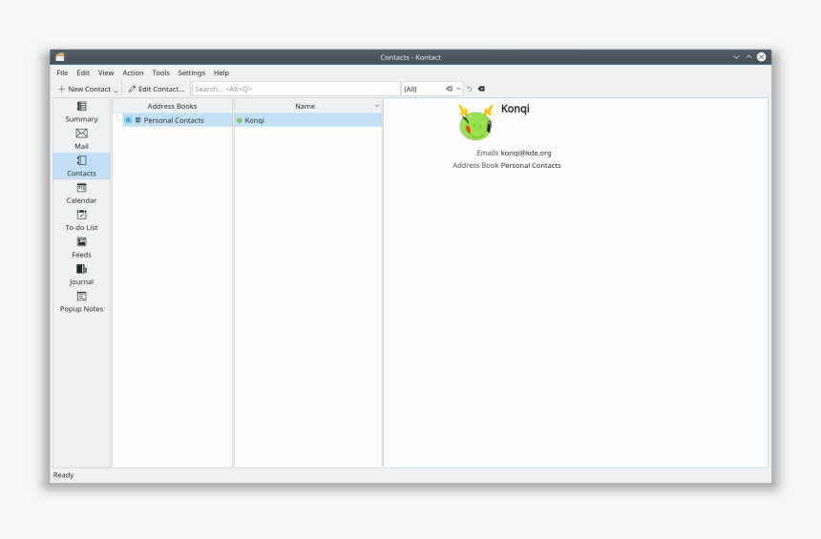821x539 pixels.
Task: Click Konqi's green avatar picture
Action: pos(475,122)
